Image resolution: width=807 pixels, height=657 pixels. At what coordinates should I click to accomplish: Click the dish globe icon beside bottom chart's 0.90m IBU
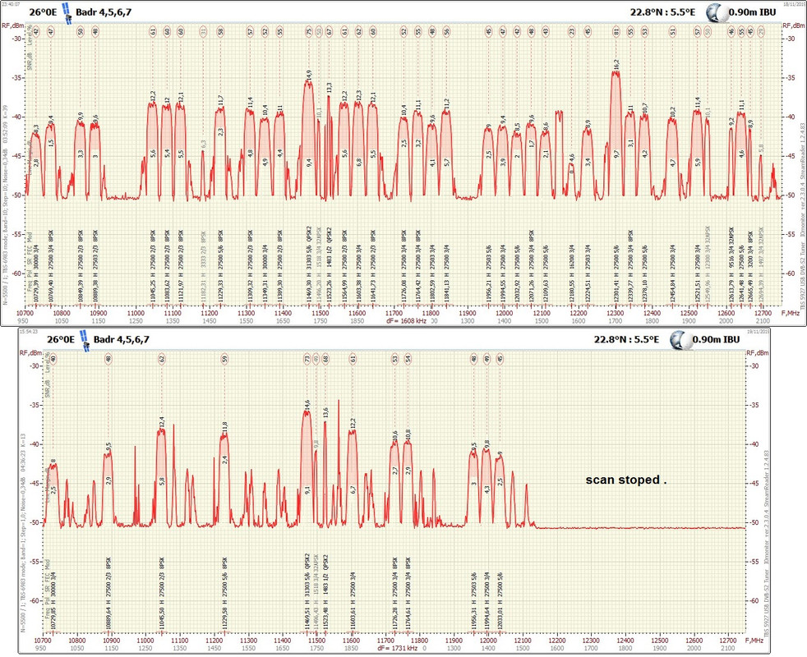click(680, 340)
